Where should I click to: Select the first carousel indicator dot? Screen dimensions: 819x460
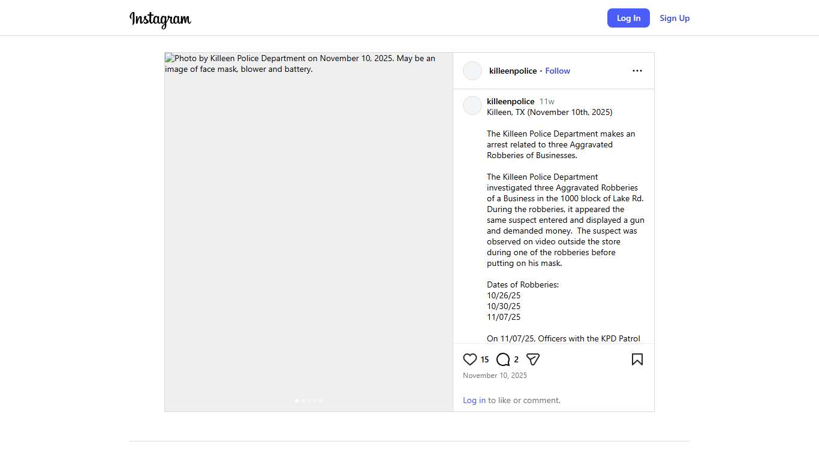297,401
